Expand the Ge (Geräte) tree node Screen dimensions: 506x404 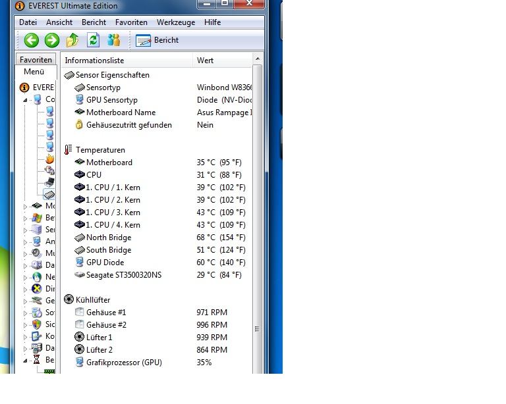[x=25, y=301]
